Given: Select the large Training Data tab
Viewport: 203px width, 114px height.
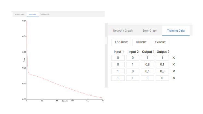Looking at the screenshot, I should pos(176,31).
